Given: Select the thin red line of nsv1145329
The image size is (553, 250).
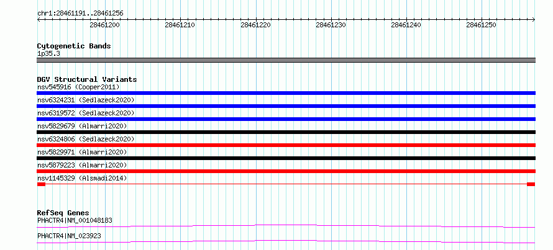Looking at the screenshot, I should (286, 184).
